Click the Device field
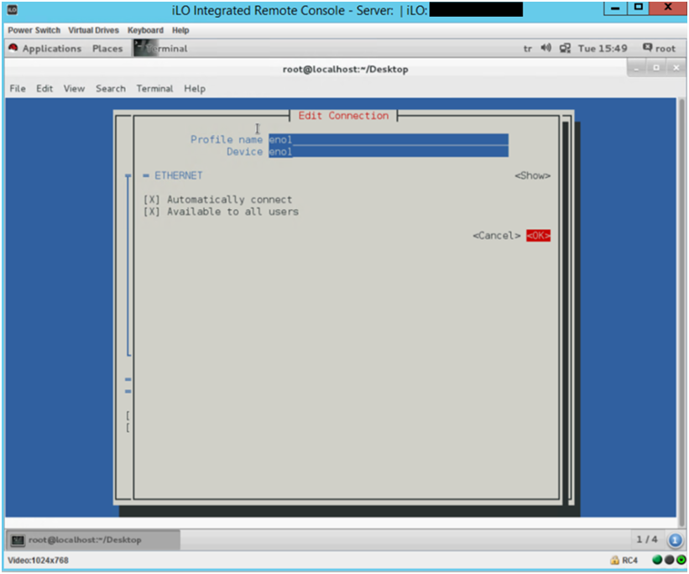Screen dimensions: 689x574 389,152
